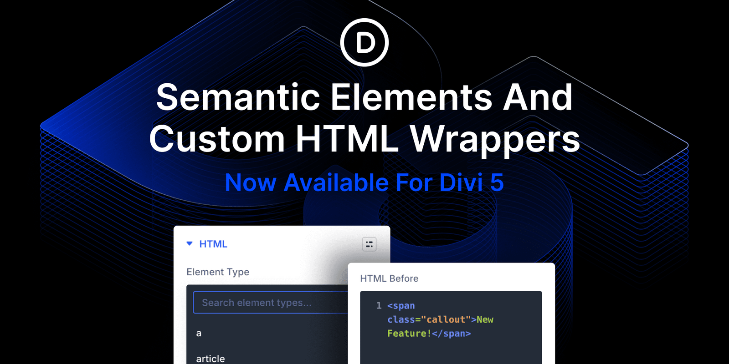This screenshot has width=729, height=364.
Task: Collapse the HTML section triangle
Action: pos(190,244)
